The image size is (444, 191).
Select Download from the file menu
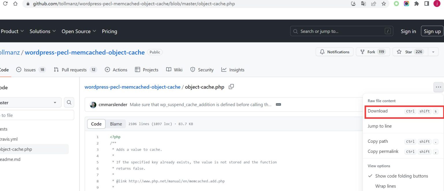[x=378, y=111]
